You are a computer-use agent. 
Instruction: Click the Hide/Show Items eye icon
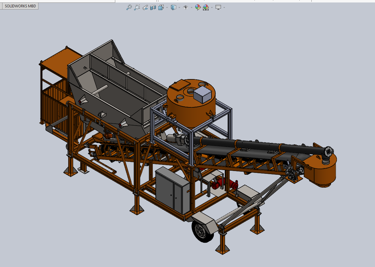tap(186, 7)
